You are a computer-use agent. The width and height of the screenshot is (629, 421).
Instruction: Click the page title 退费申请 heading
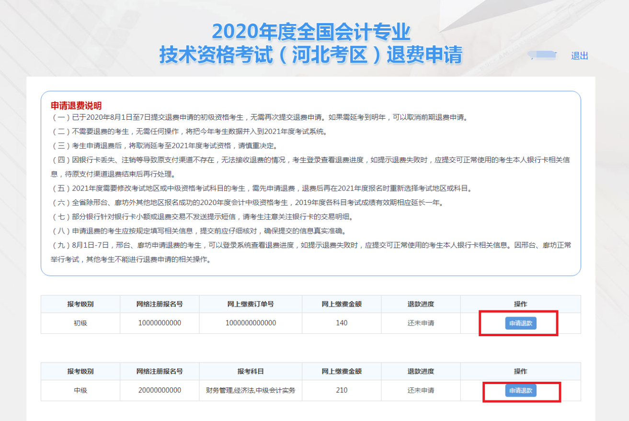click(x=311, y=44)
